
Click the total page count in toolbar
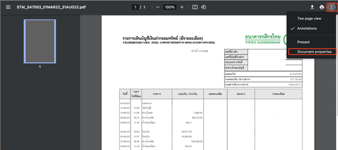pyautogui.click(x=144, y=7)
